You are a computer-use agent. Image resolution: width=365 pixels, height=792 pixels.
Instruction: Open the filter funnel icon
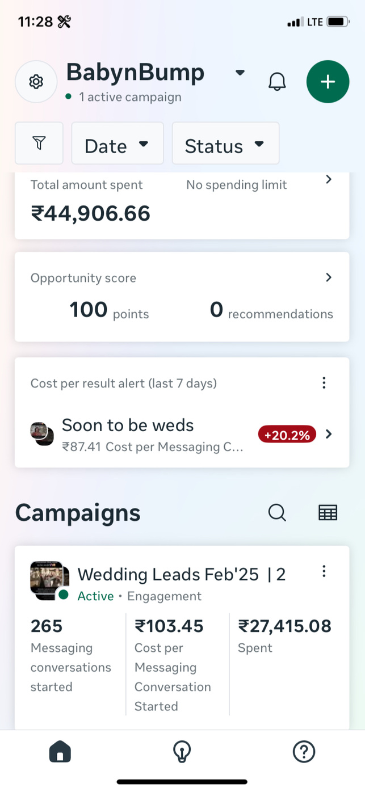click(x=39, y=144)
